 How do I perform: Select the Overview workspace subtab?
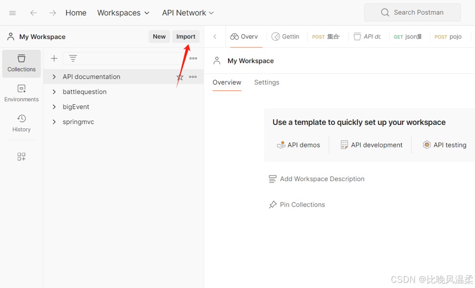(x=227, y=83)
